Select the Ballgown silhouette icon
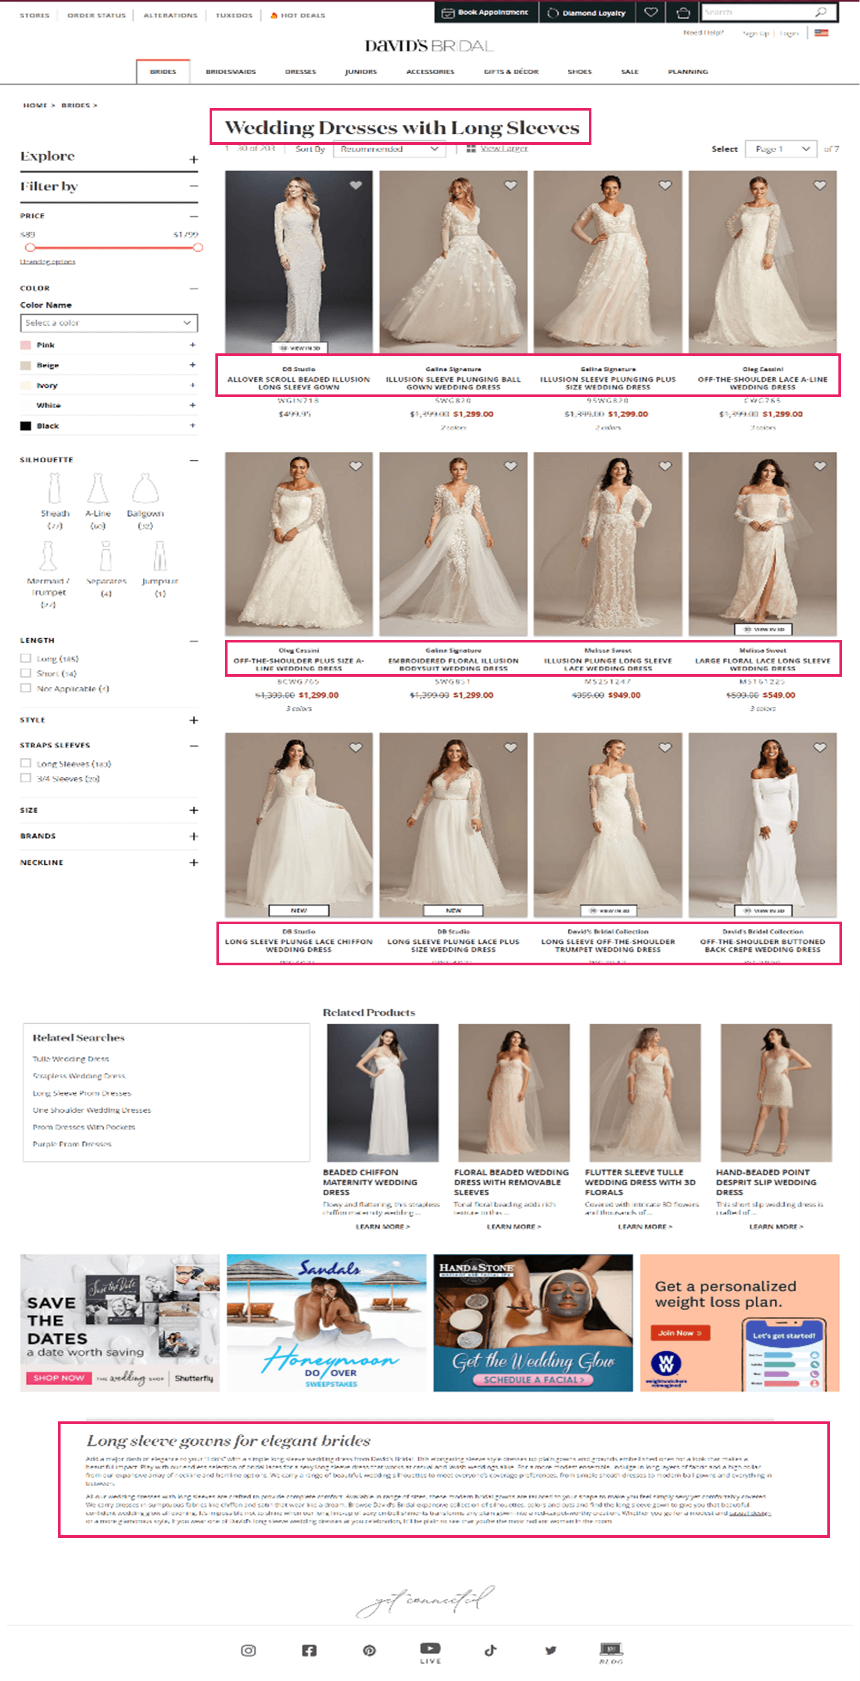860x1681 pixels. 145,488
